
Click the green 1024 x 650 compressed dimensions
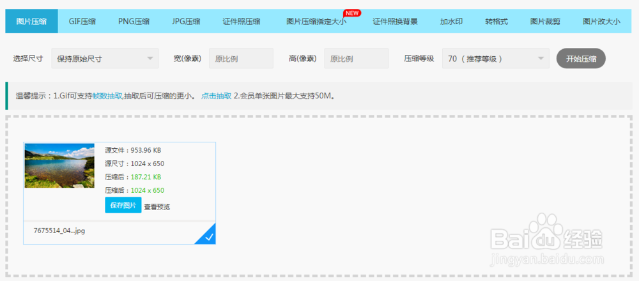pos(148,190)
